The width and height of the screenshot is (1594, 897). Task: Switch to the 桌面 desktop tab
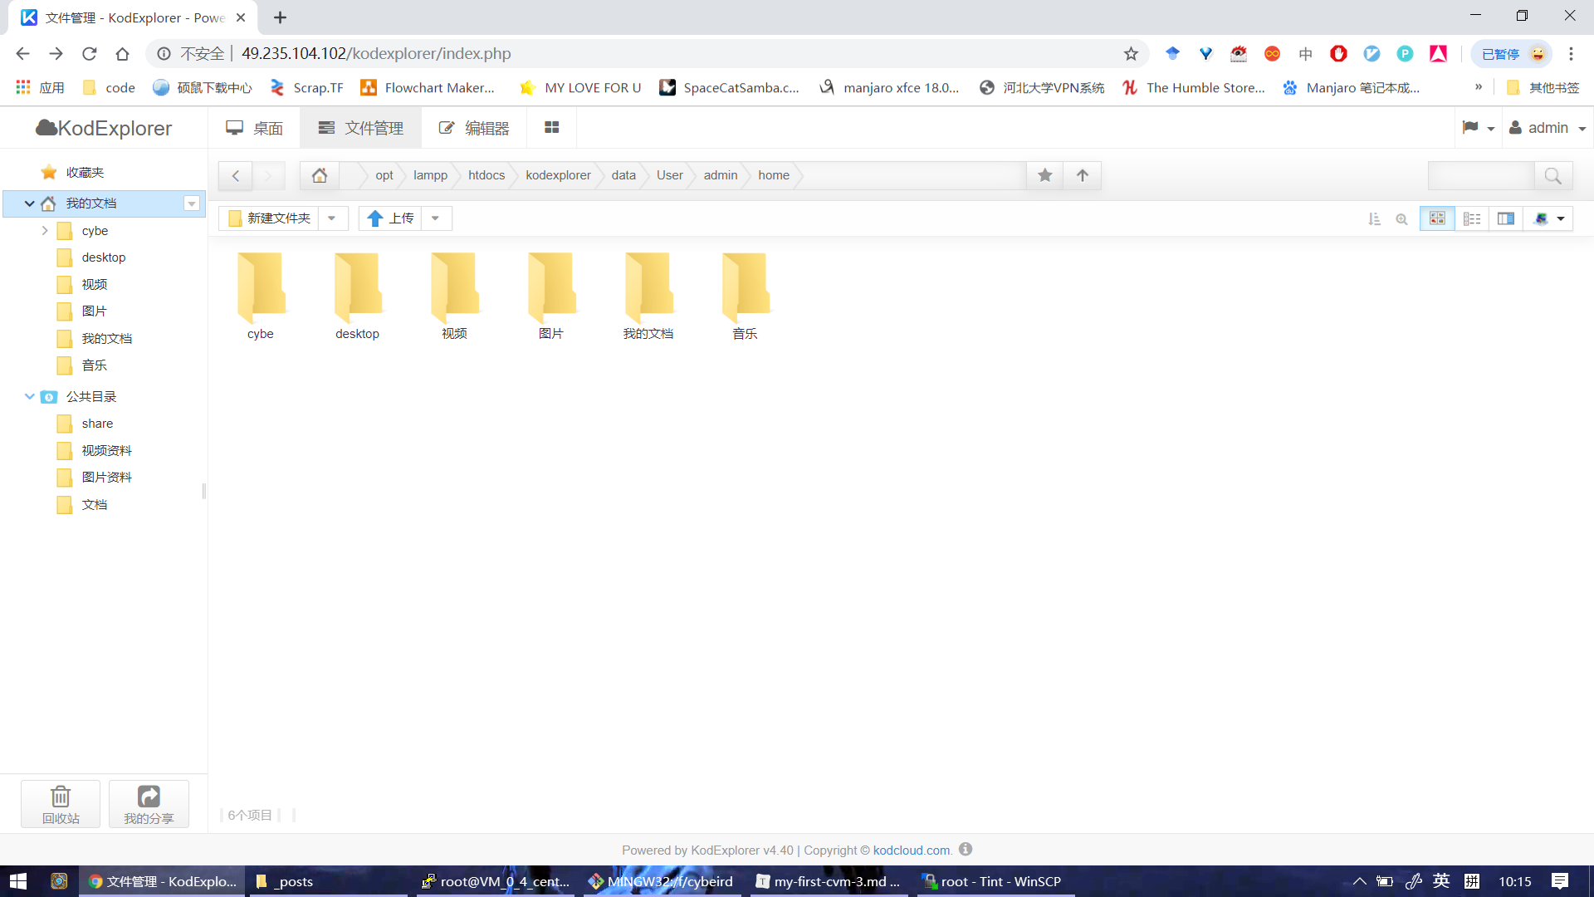click(255, 128)
